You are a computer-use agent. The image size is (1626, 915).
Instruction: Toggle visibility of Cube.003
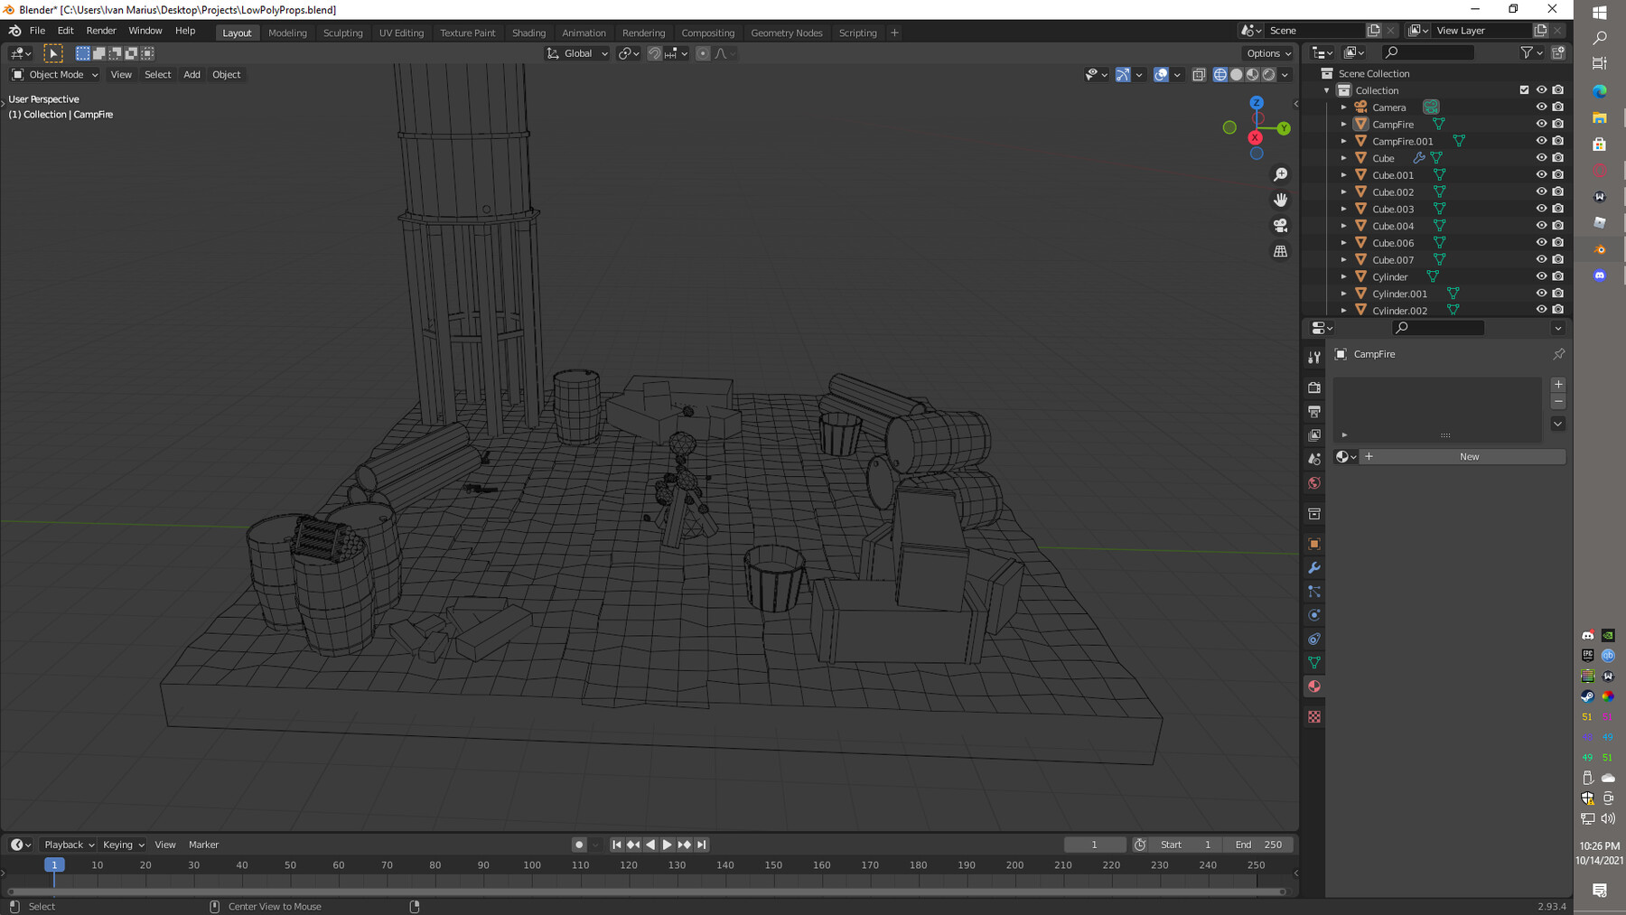point(1541,209)
